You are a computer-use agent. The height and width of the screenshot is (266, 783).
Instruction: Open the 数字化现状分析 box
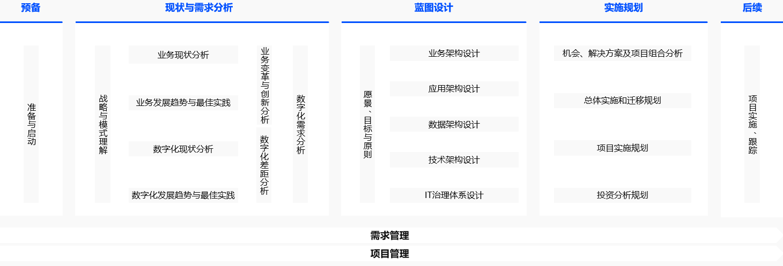183,149
